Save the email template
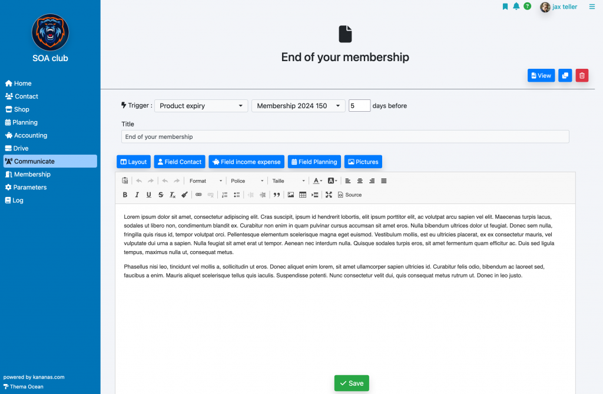 coord(352,383)
